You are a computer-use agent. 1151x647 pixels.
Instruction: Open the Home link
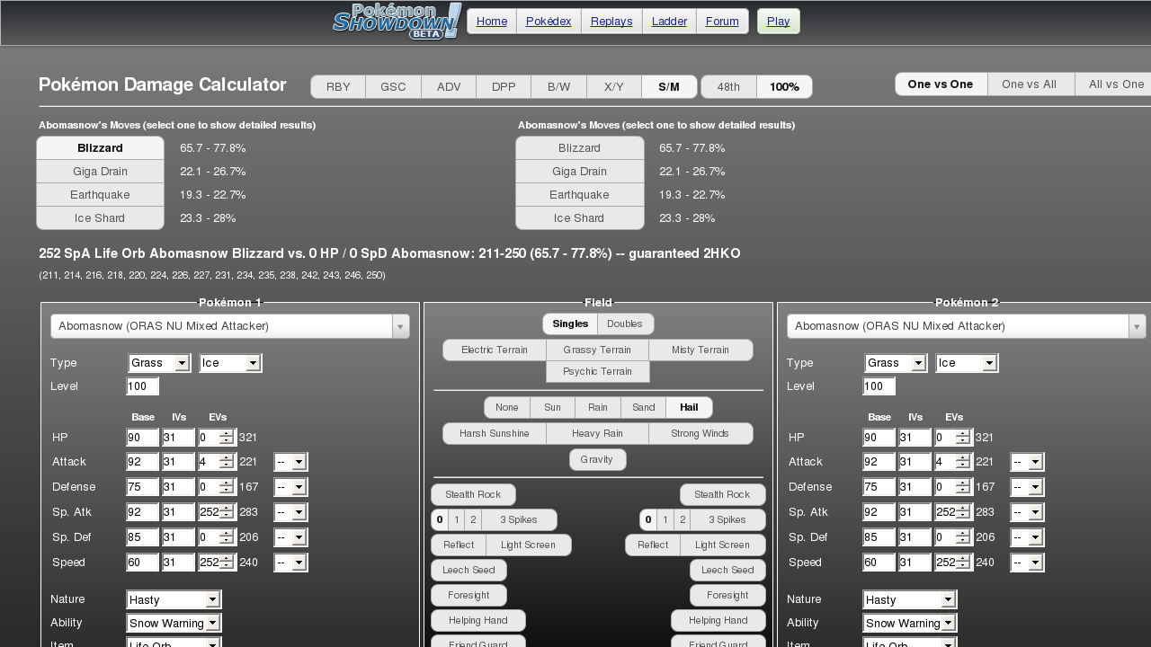[492, 22]
